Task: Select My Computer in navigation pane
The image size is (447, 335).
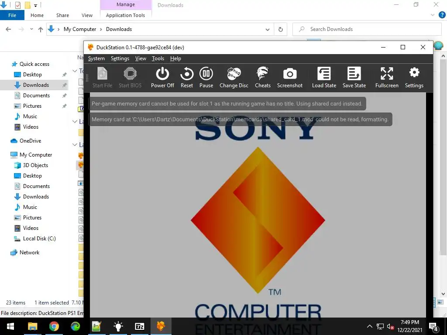Action: (x=36, y=155)
